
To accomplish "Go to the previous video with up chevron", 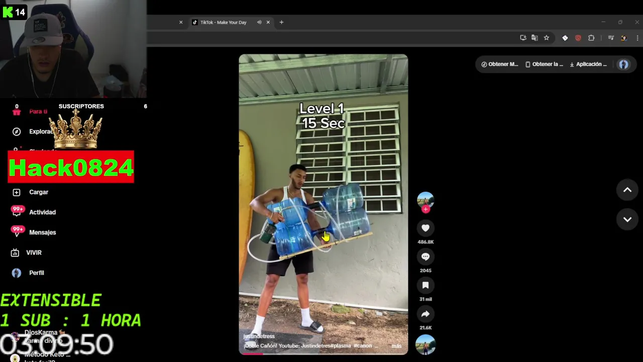I will [x=627, y=190].
